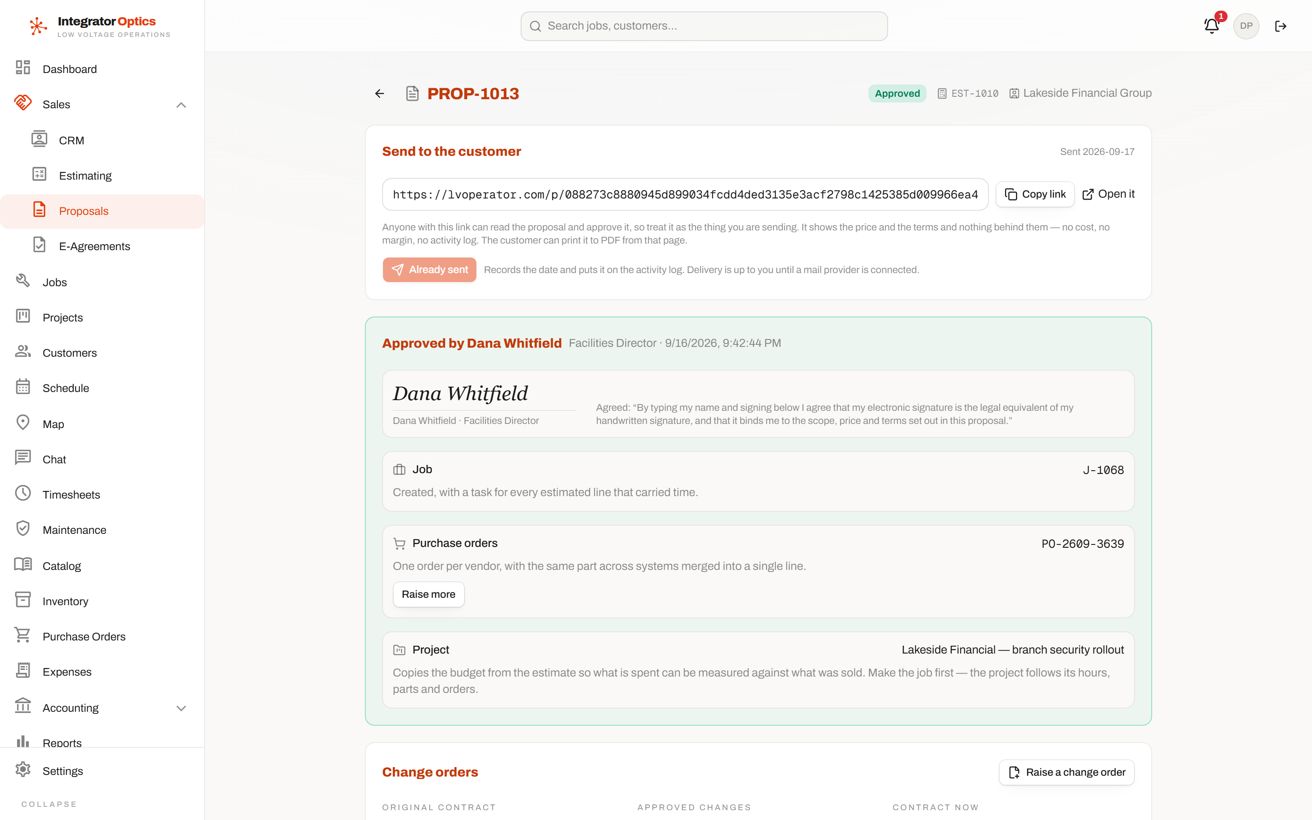This screenshot has height=820, width=1312.
Task: Open the Expenses receipt icon
Action: [x=23, y=670]
